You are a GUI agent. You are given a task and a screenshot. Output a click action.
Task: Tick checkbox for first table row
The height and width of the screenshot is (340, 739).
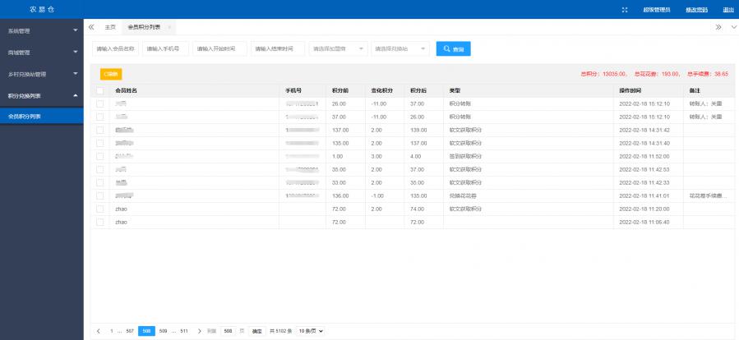(x=100, y=104)
